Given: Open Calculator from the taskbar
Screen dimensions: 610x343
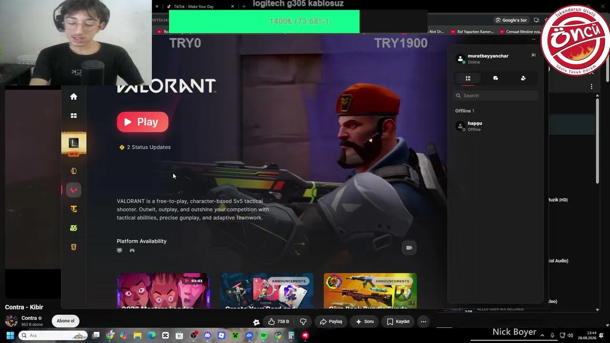Looking at the screenshot, I should [x=291, y=335].
